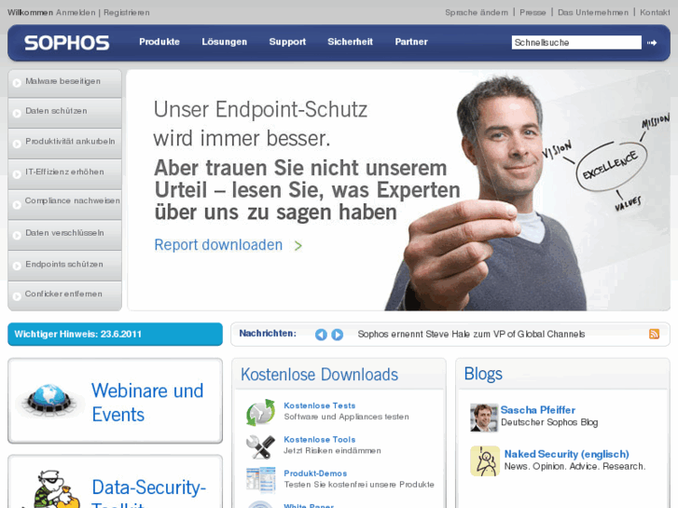Click bullet icon beside Conficker entfernen

click(x=17, y=296)
